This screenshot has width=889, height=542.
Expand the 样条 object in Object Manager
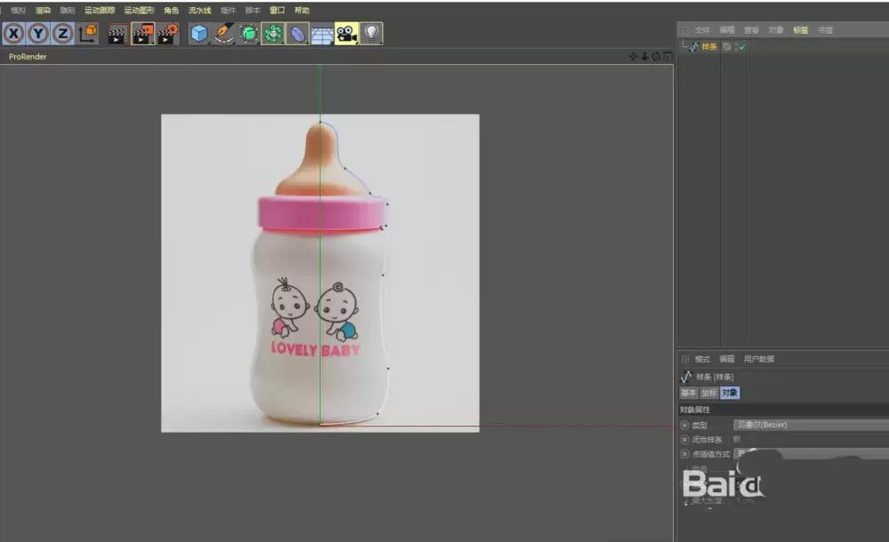coord(683,46)
